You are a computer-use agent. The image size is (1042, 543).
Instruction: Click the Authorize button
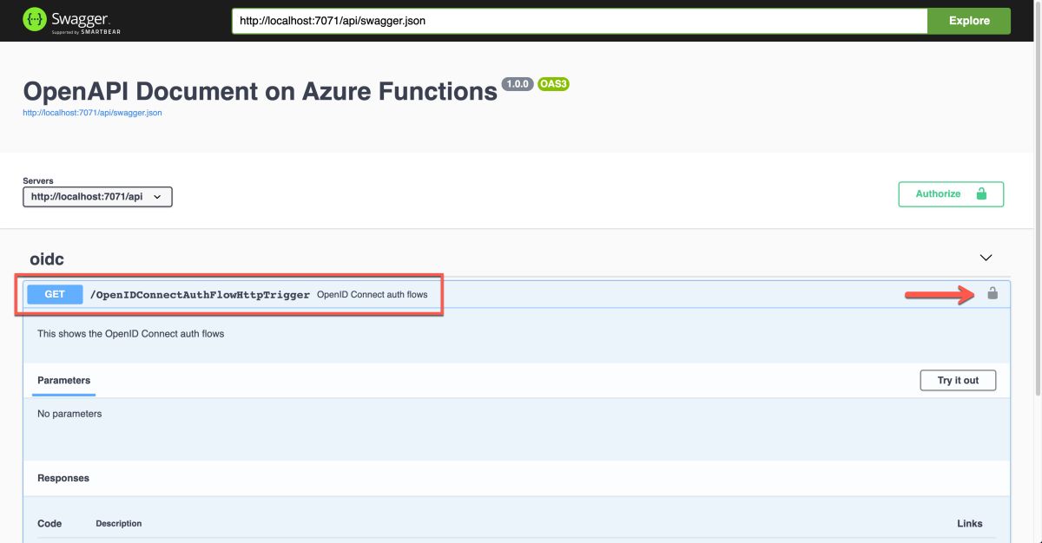(x=950, y=194)
